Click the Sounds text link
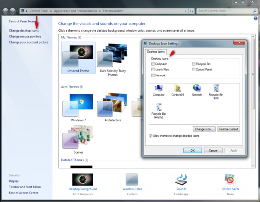Viewport: 260px width, 202px height. [x=181, y=189]
